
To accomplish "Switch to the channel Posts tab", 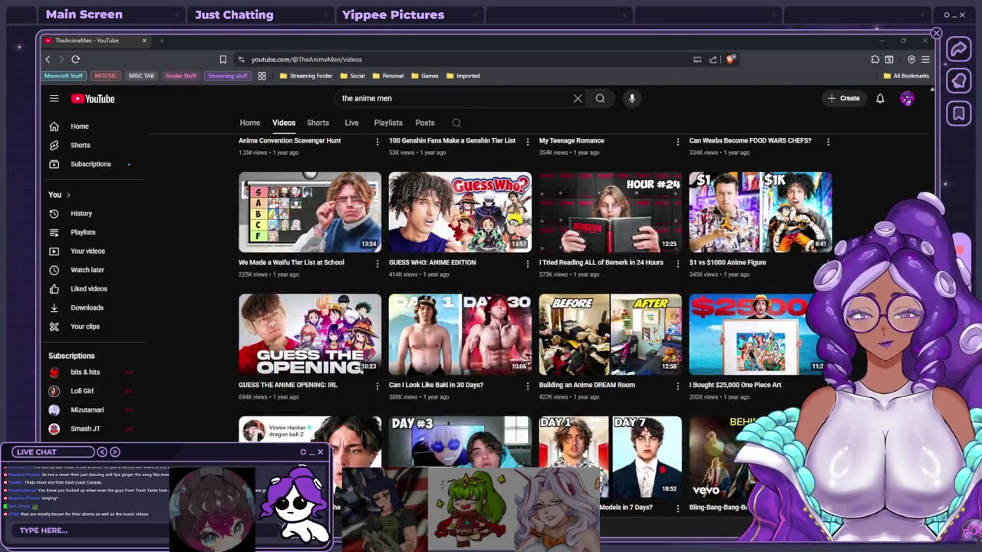I will (x=425, y=123).
